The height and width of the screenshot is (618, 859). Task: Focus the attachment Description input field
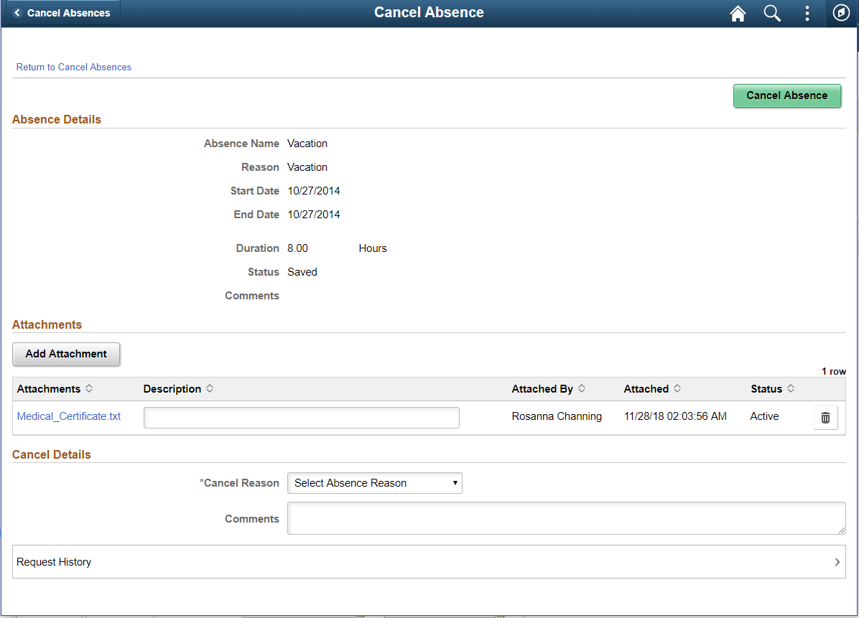coord(302,418)
